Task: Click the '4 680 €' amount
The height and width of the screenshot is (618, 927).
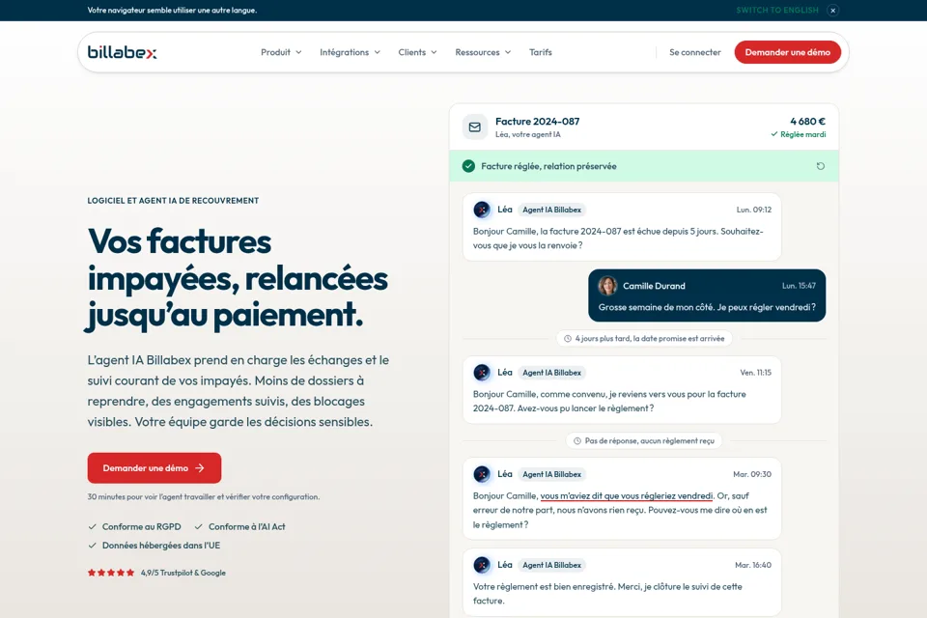Action: pos(807,122)
